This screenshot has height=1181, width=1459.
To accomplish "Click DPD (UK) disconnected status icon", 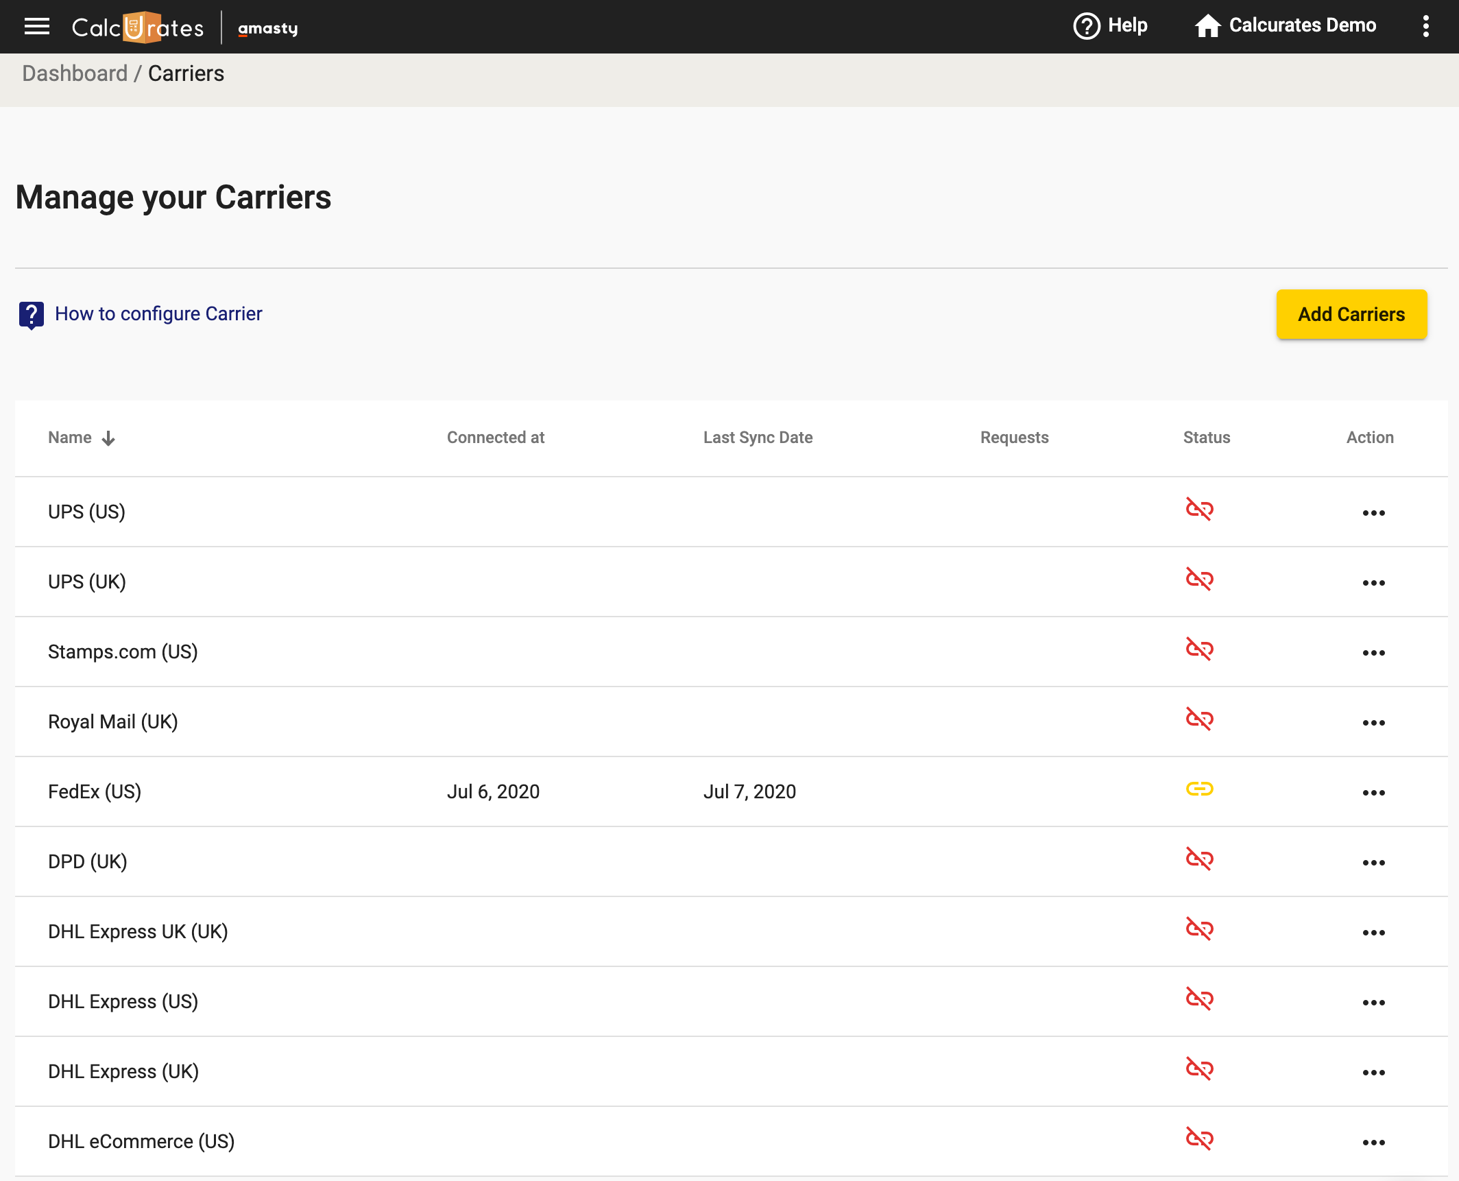I will (1200, 859).
